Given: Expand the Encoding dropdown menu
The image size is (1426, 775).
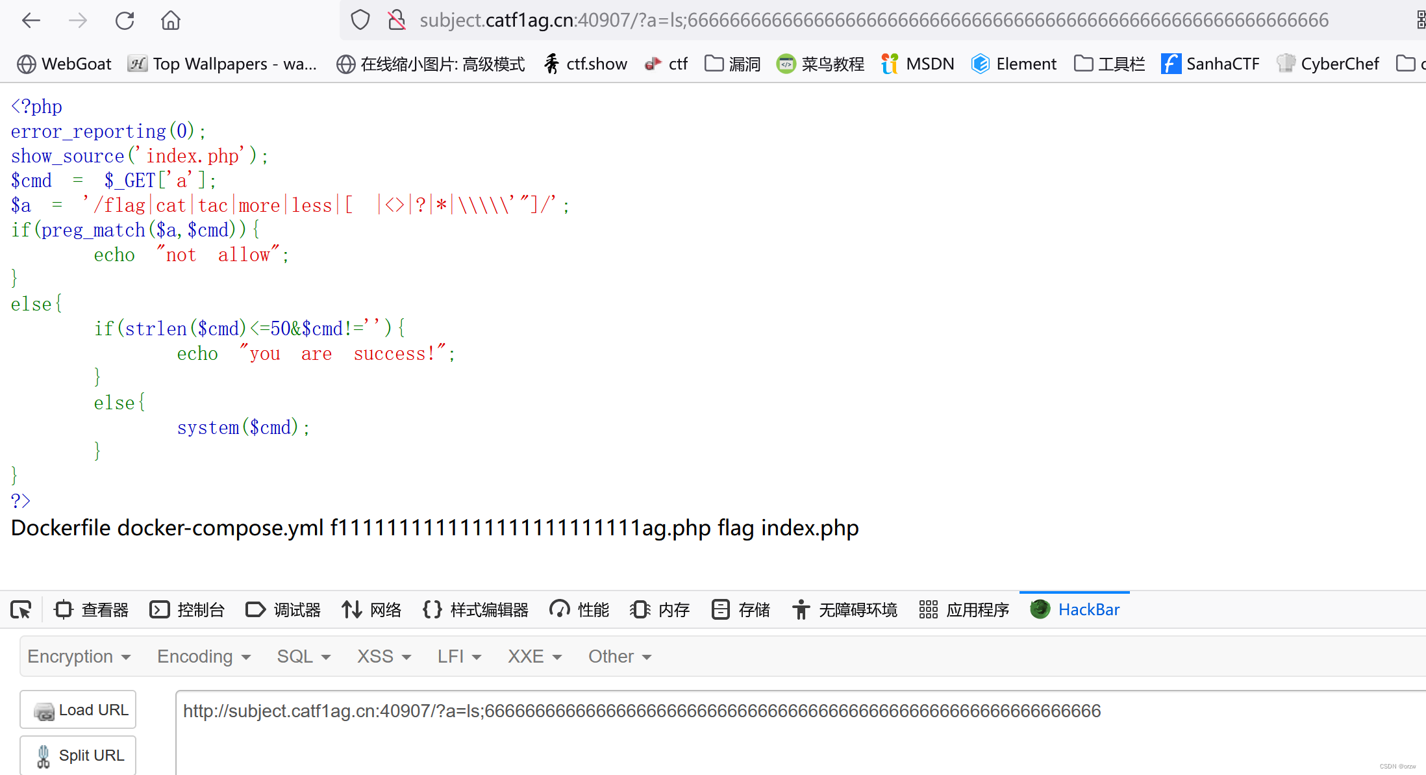Looking at the screenshot, I should [x=203, y=656].
